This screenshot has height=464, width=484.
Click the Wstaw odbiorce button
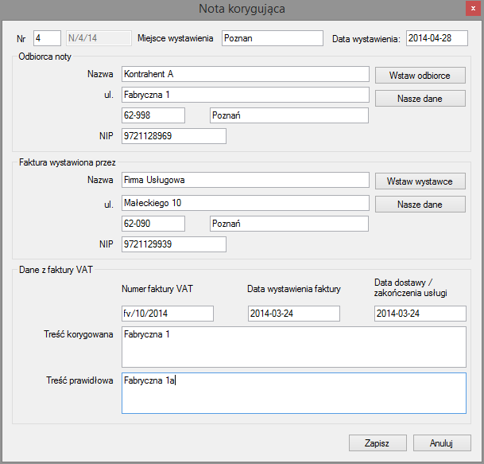(420, 75)
